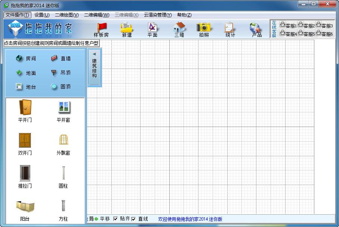Pick the 平开门 swing door item
The width and height of the screenshot is (339, 227).
pyautogui.click(x=25, y=111)
